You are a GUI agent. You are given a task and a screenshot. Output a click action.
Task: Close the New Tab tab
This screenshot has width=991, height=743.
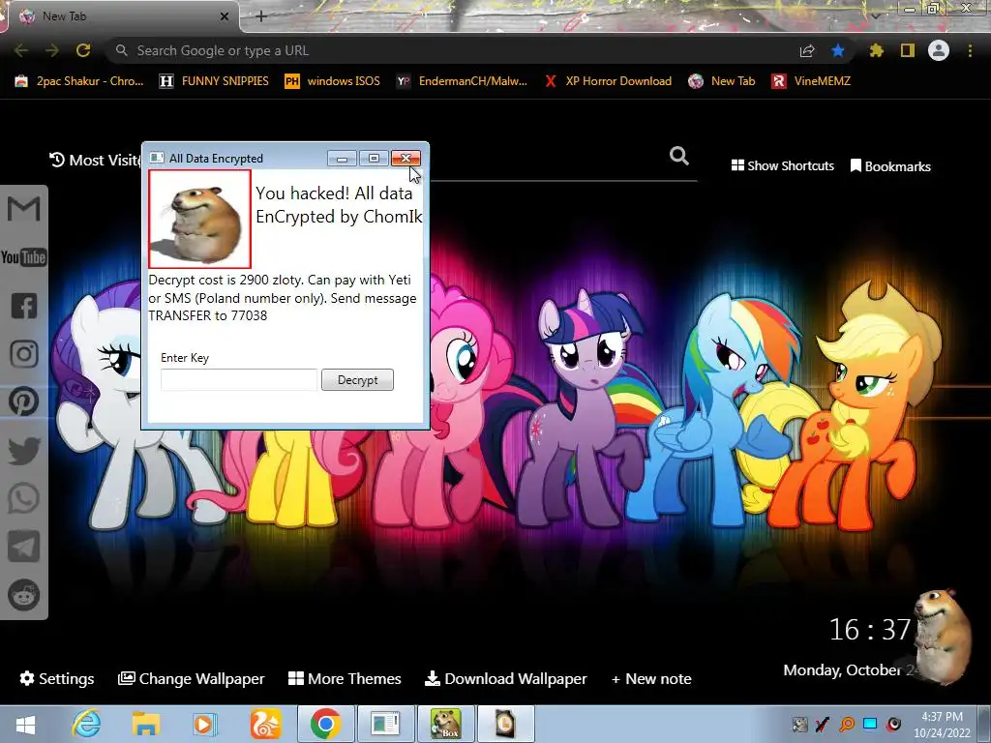click(225, 16)
